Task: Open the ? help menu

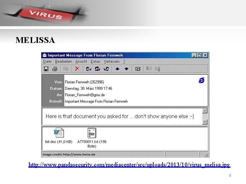Action: 124,61
